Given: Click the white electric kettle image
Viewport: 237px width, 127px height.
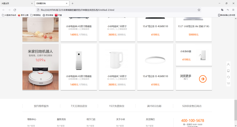Looking at the screenshot, I should point(116,60).
